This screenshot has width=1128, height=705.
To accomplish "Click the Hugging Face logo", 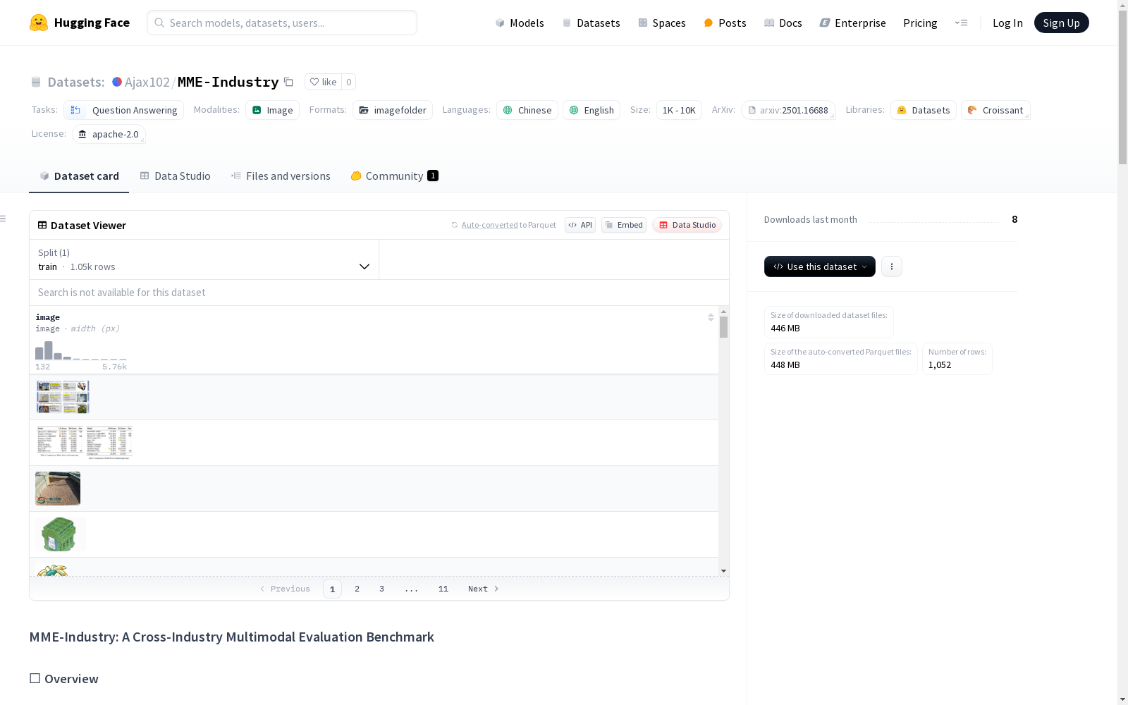I will (x=79, y=23).
